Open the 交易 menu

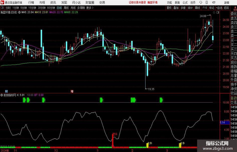(x=102, y=2)
